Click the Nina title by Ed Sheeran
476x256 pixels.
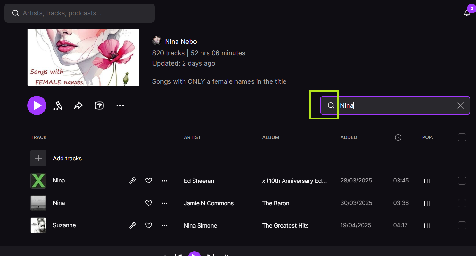point(59,181)
